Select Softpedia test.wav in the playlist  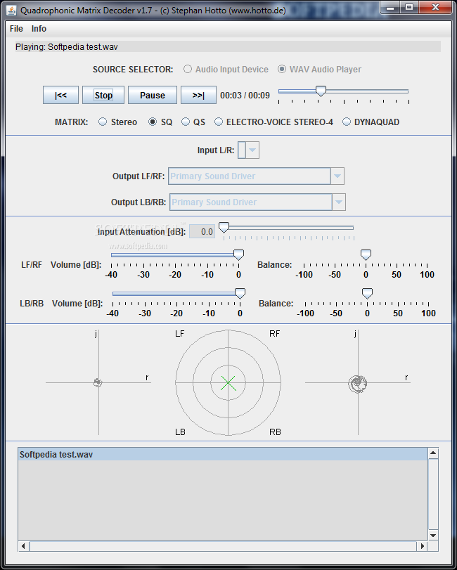(x=223, y=455)
